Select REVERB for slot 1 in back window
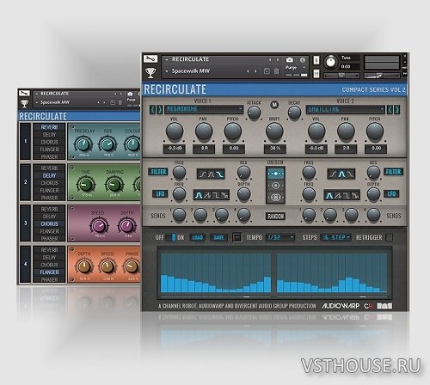This screenshot has height=385, width=430. tap(49, 127)
